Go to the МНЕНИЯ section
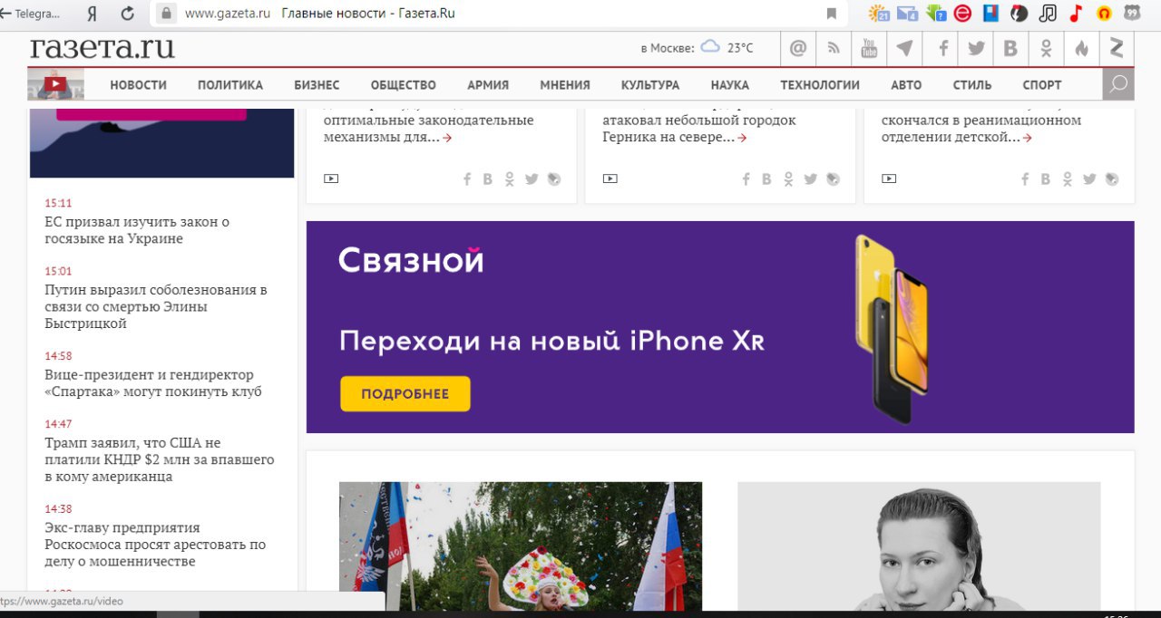Screen dimensions: 1161x618 565,85
